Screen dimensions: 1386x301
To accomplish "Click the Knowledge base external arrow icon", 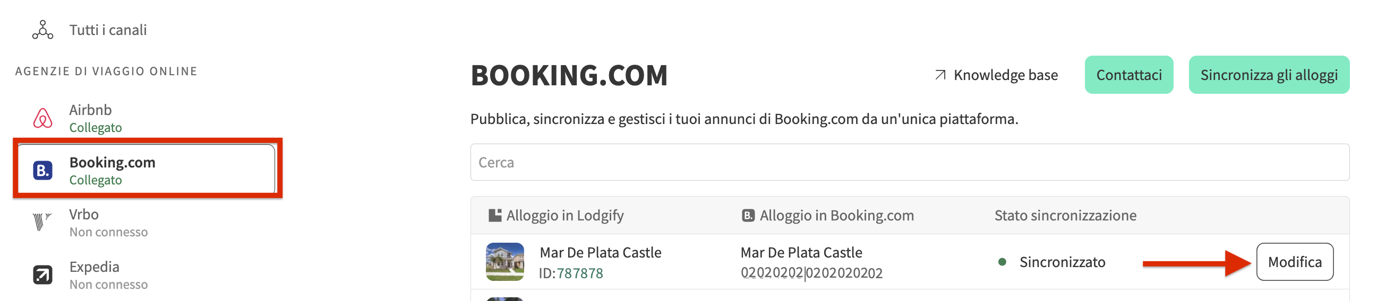I will [x=940, y=75].
